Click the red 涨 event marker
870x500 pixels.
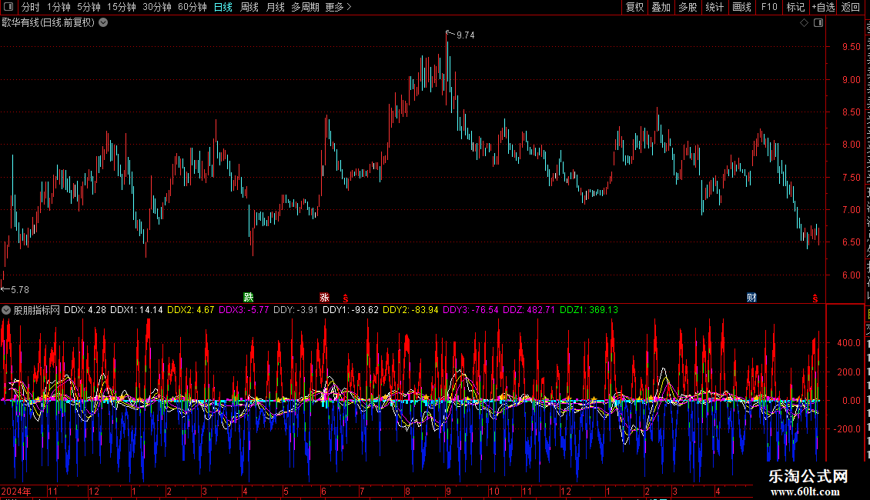pyautogui.click(x=325, y=298)
